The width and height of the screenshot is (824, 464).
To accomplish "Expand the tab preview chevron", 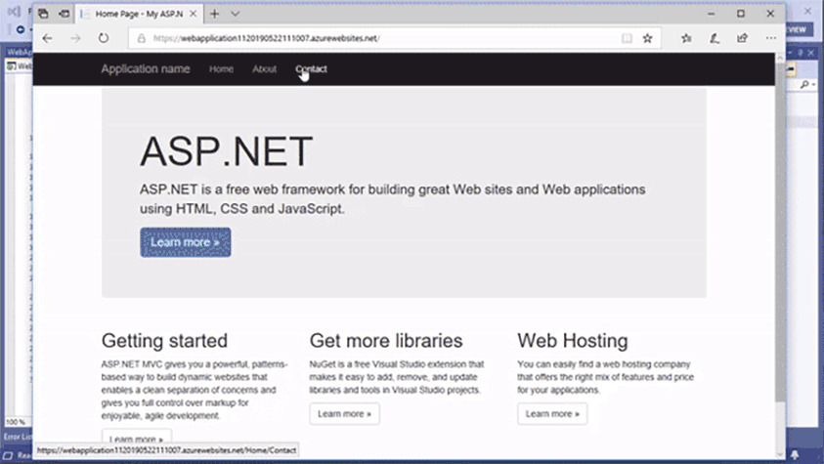I will click(x=235, y=14).
